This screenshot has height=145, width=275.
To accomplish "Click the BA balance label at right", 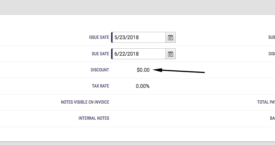I will (272, 118).
